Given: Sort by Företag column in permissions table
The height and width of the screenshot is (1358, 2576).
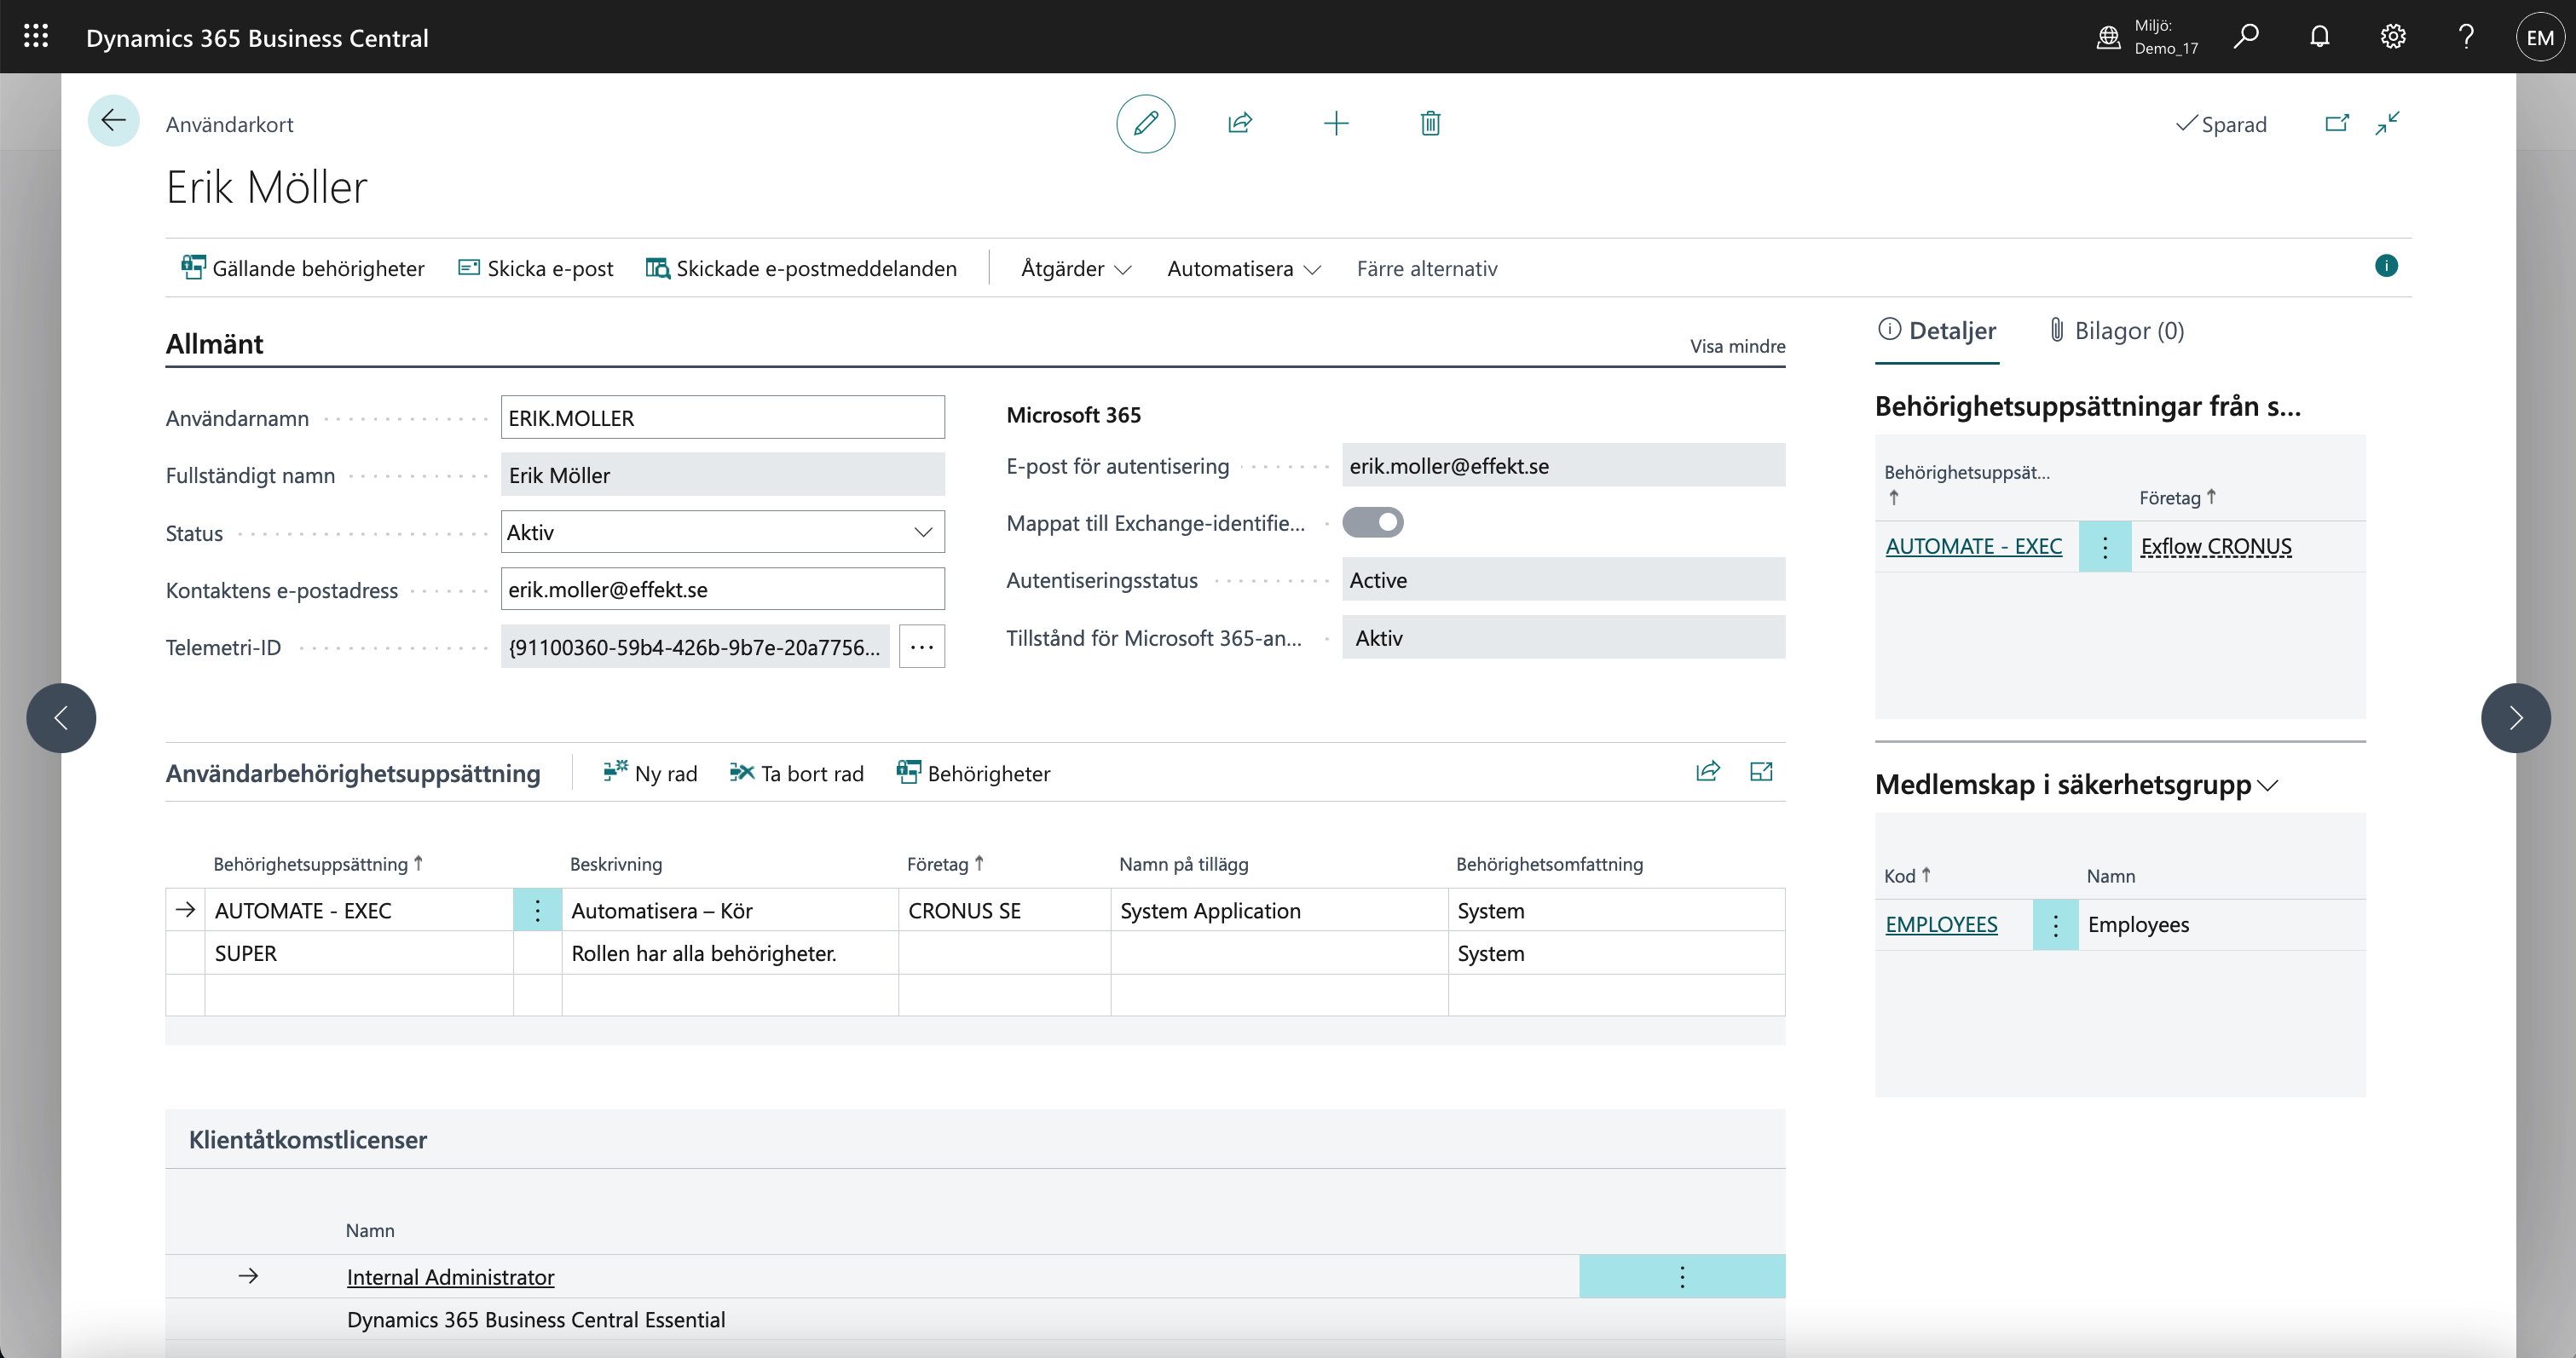Looking at the screenshot, I should coord(945,863).
